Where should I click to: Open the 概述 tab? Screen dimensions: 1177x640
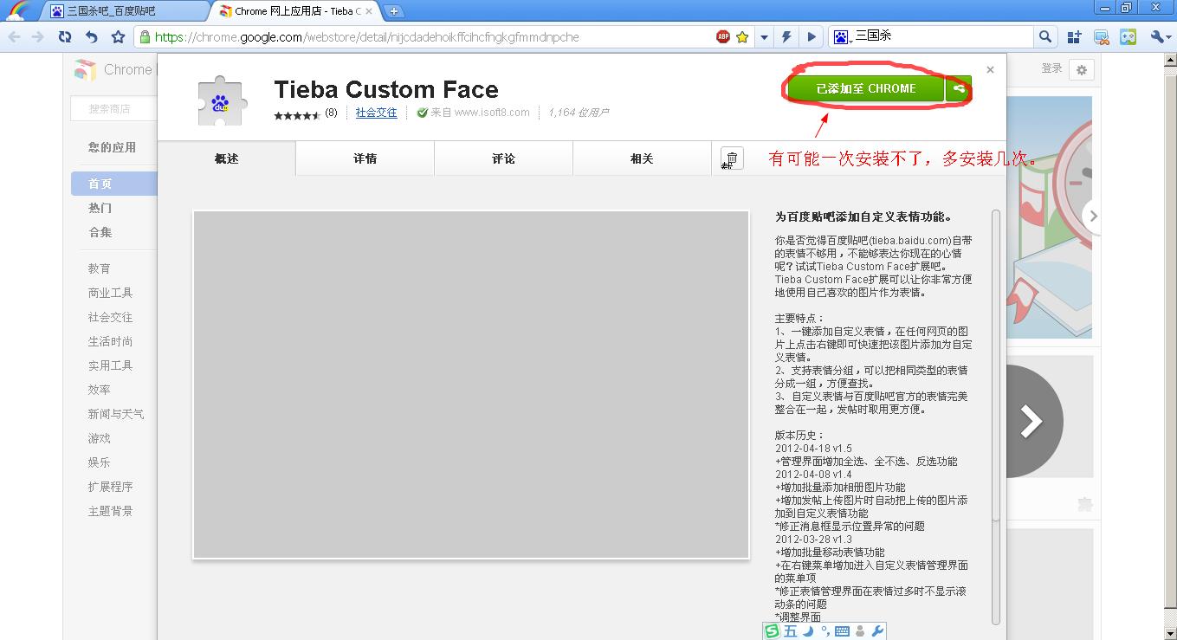click(x=227, y=158)
